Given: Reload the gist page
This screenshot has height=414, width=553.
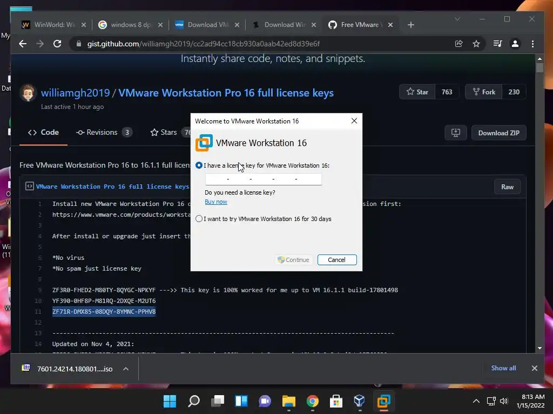Looking at the screenshot, I should click(57, 44).
